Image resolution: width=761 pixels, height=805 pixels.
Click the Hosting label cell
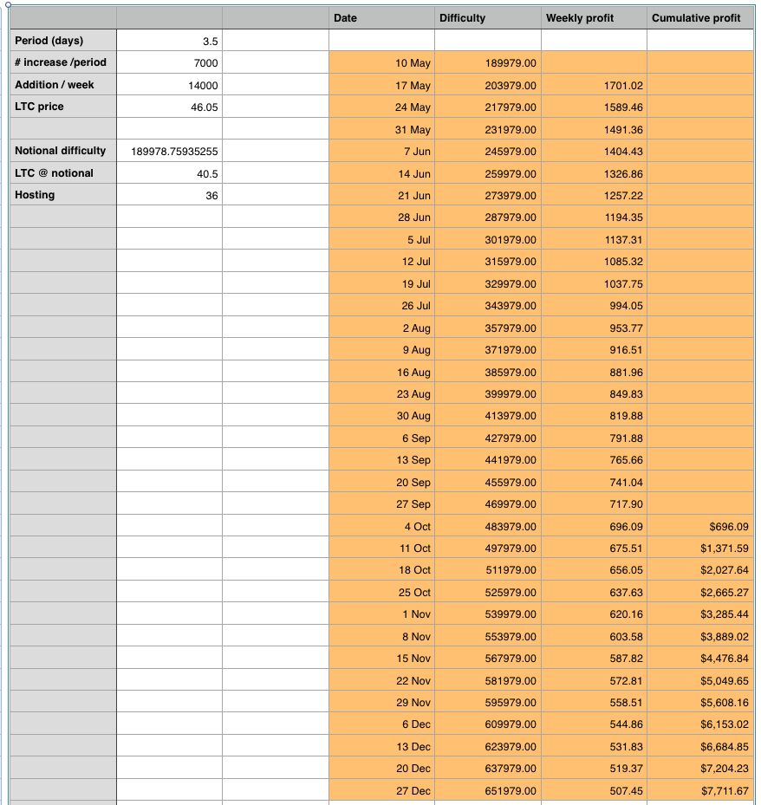point(63,195)
